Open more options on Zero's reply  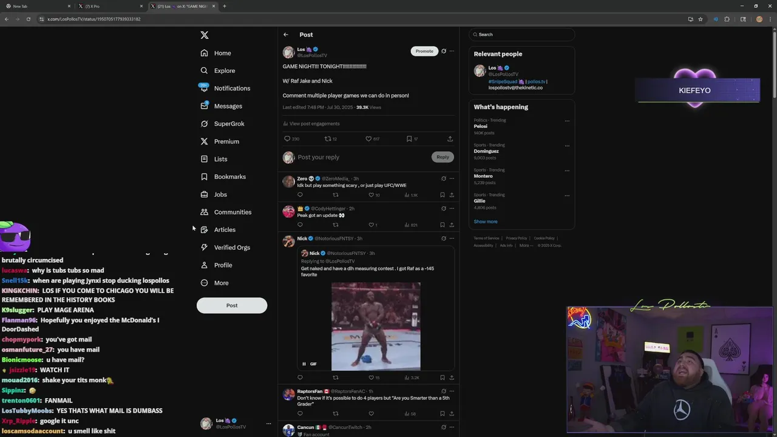pyautogui.click(x=452, y=178)
